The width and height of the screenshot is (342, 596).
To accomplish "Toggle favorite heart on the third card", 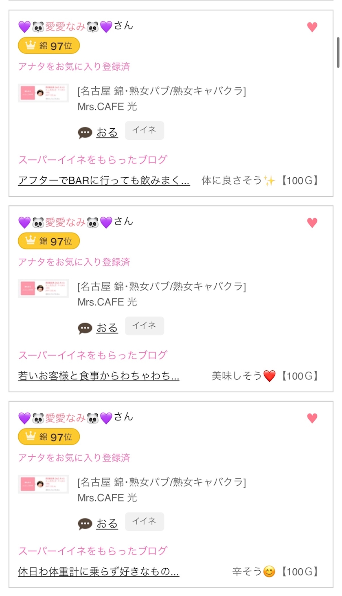I will pos(312,418).
